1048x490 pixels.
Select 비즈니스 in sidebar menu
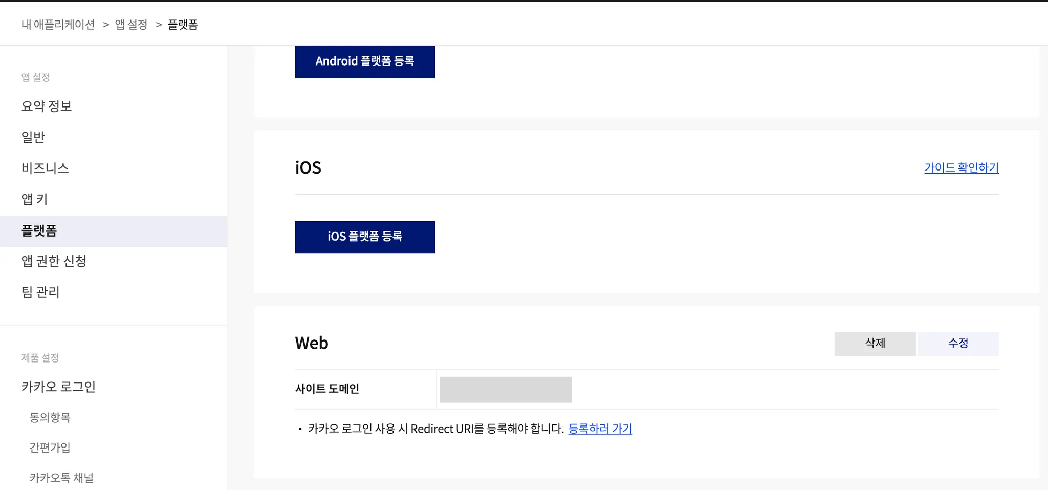point(45,168)
